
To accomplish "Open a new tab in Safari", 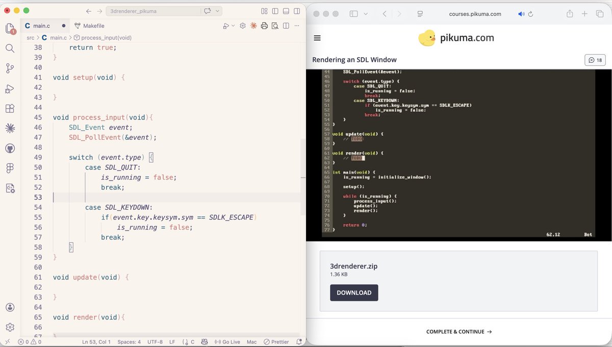I will point(585,14).
